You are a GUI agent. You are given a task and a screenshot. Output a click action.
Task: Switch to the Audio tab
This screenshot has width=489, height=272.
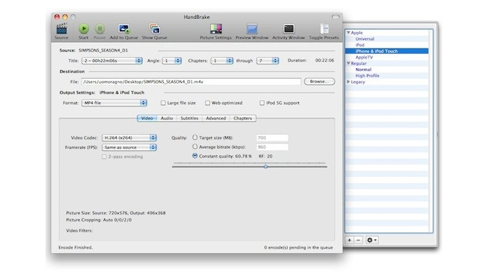pos(166,118)
